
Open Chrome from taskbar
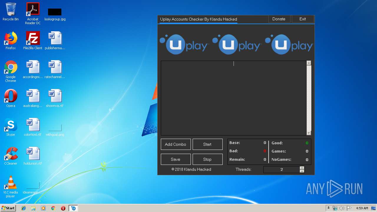[53, 208]
